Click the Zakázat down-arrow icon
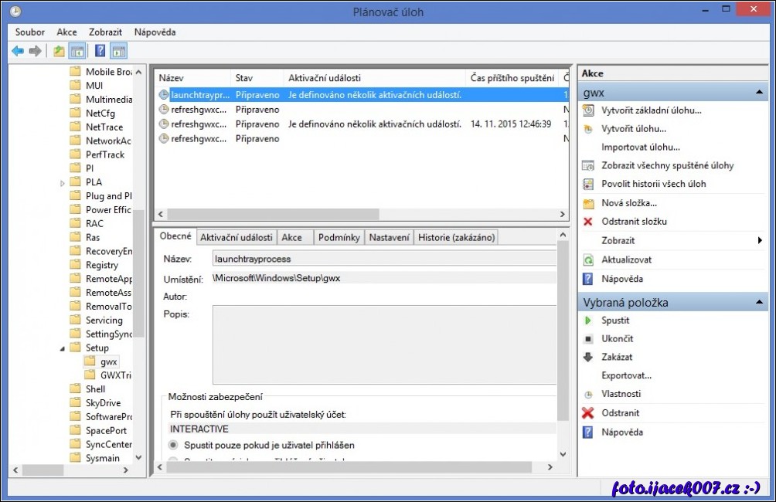Screen dimensions: 776x502 click(x=587, y=358)
